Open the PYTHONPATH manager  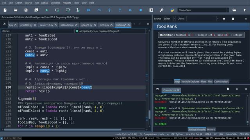(172, 10)
